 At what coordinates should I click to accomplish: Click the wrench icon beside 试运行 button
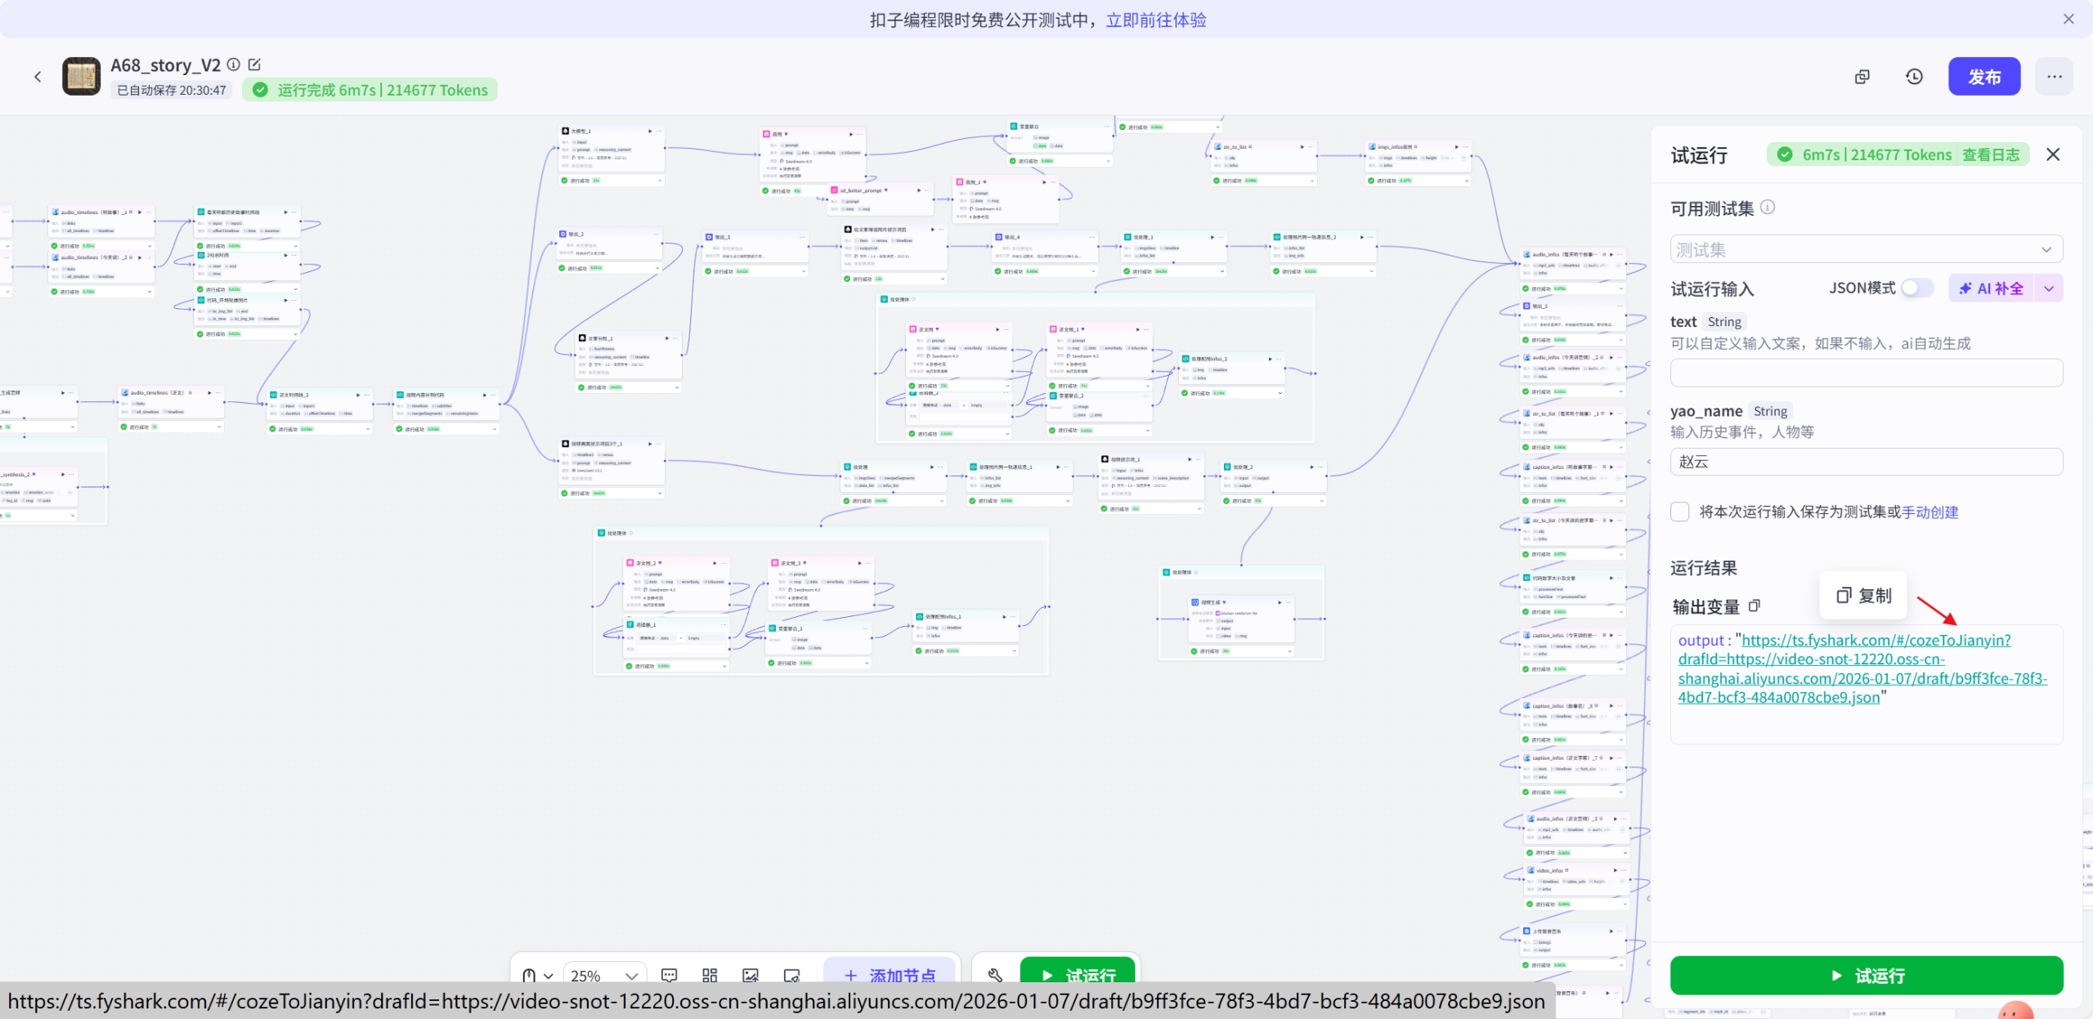tap(997, 974)
